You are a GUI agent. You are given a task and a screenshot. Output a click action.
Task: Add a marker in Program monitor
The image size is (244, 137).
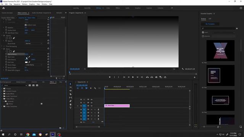(110, 77)
